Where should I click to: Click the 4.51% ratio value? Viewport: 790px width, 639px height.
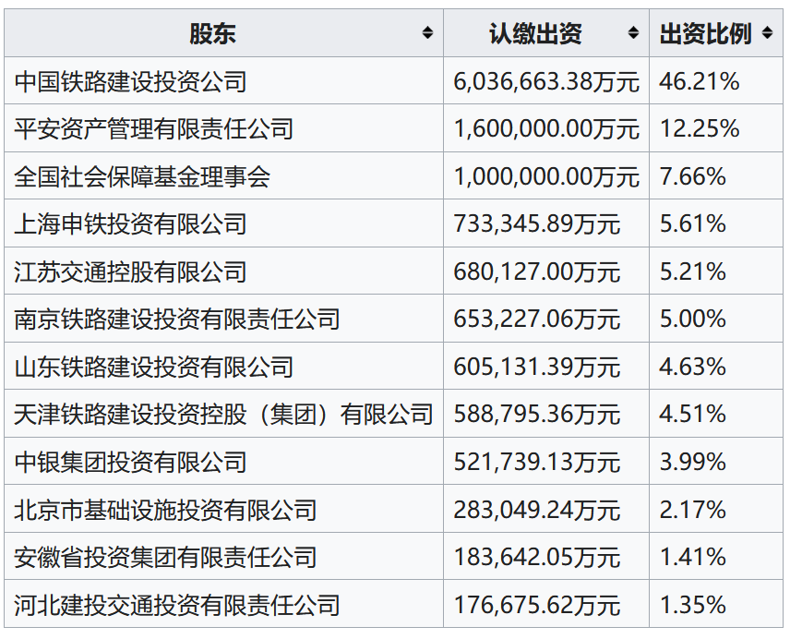(x=693, y=415)
